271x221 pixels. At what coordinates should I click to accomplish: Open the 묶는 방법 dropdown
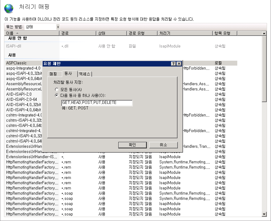(58, 27)
